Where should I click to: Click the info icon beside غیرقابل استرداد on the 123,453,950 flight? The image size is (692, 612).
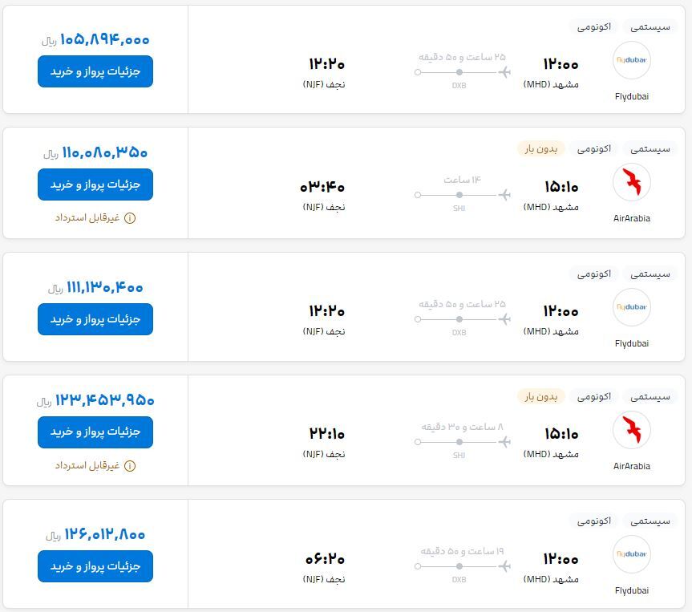pos(130,466)
